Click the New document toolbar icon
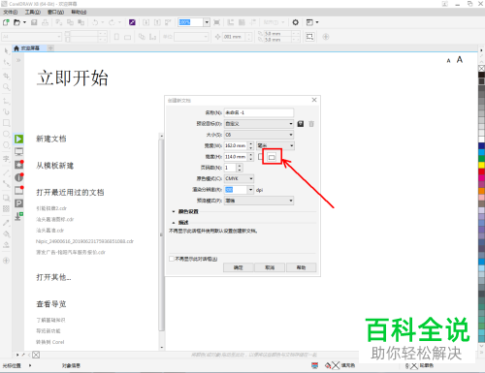485x373 pixels. pyautogui.click(x=6, y=22)
